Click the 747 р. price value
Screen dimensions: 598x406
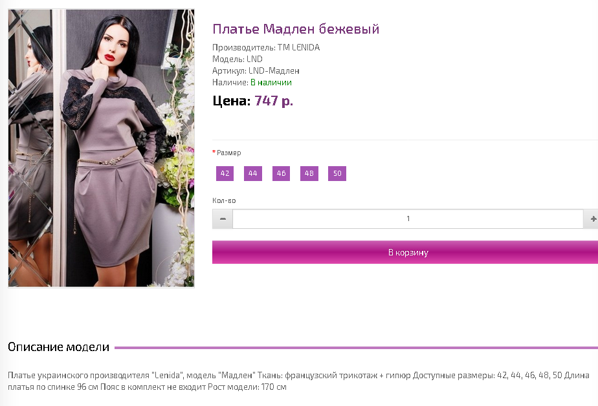tap(274, 101)
